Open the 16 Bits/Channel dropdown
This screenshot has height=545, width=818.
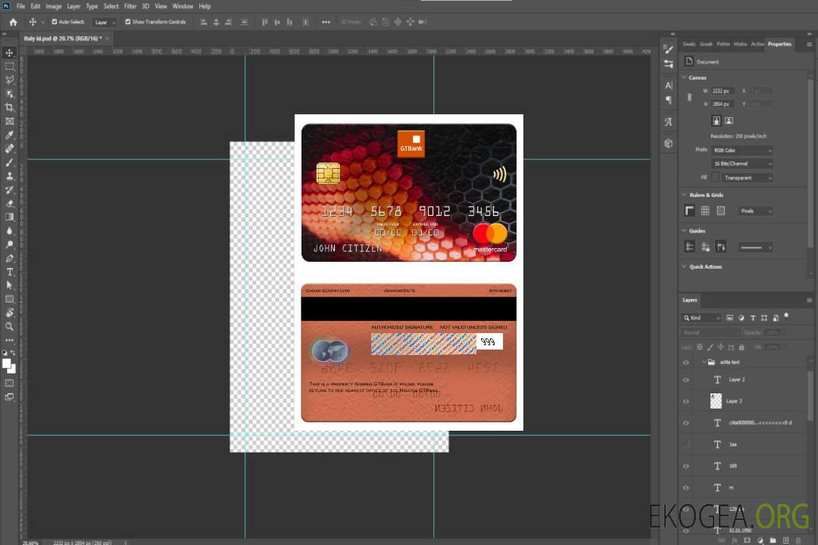point(742,163)
